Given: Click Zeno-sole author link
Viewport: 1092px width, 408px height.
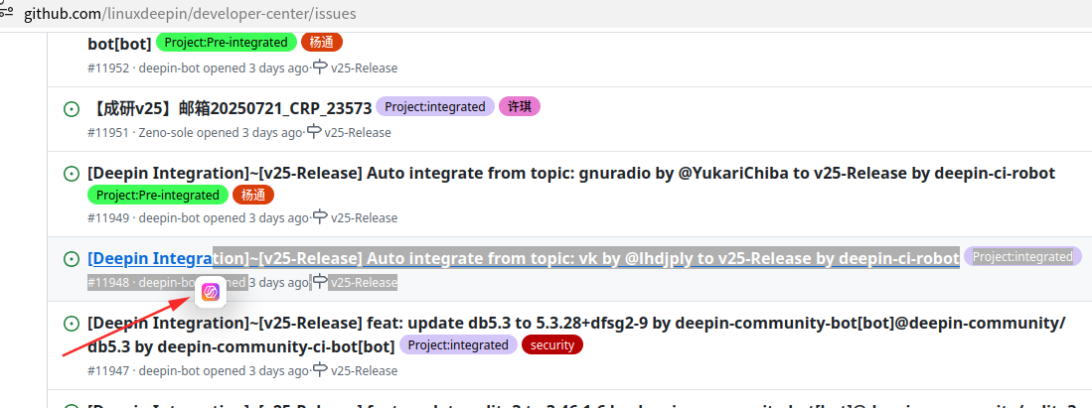Looking at the screenshot, I should pos(166,132).
